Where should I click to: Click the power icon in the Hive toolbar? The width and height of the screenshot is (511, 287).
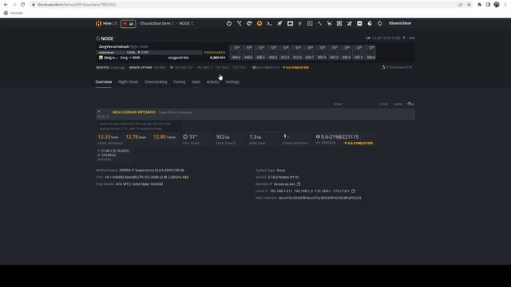(229, 23)
